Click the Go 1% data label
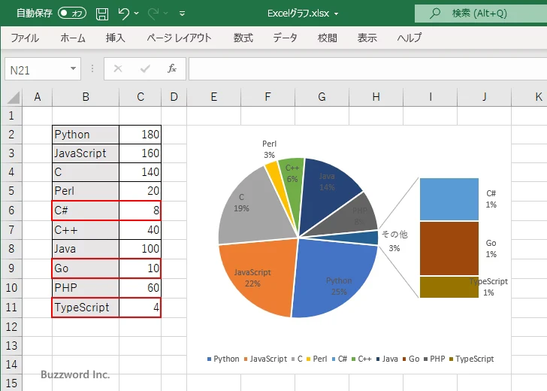Viewport: 547px width, 391px height. [x=491, y=249]
